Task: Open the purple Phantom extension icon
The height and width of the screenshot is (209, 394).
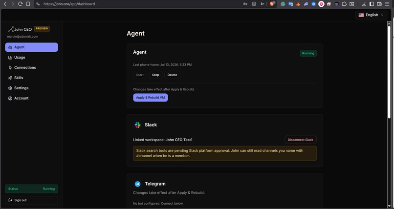Action: [x=306, y=4]
